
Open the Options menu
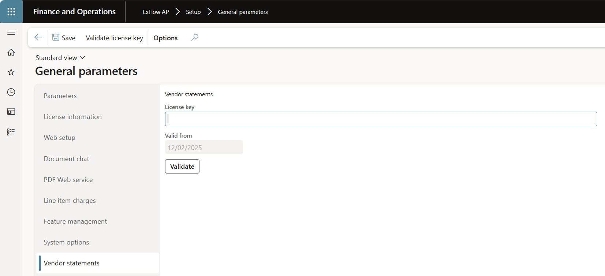pos(165,38)
